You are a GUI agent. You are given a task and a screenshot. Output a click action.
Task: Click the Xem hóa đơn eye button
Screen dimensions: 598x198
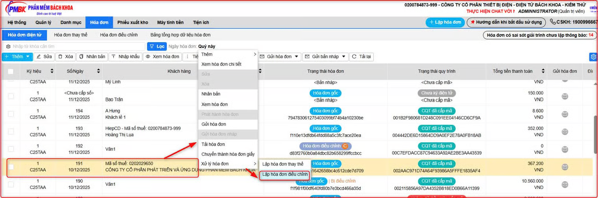(162, 57)
